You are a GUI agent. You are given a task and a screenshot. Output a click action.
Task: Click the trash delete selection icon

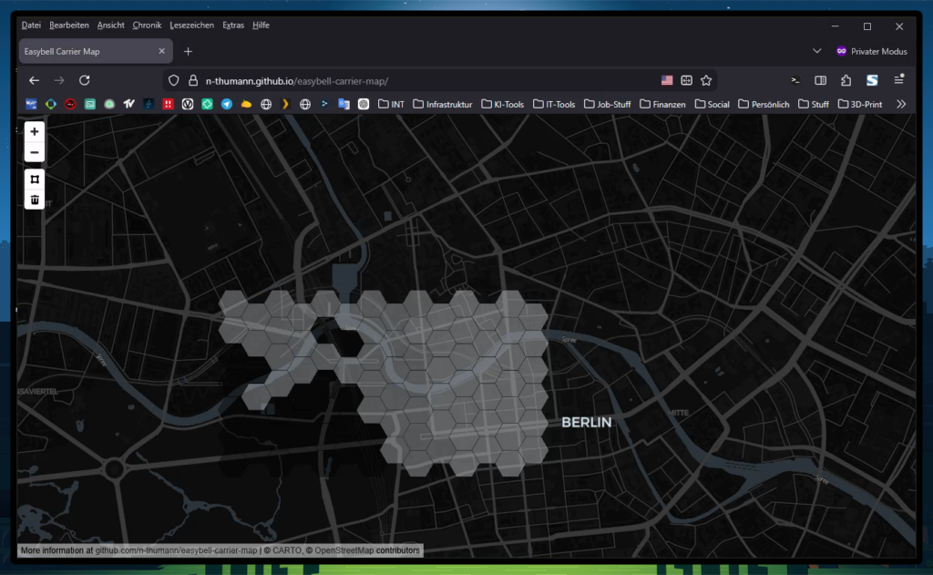point(35,200)
